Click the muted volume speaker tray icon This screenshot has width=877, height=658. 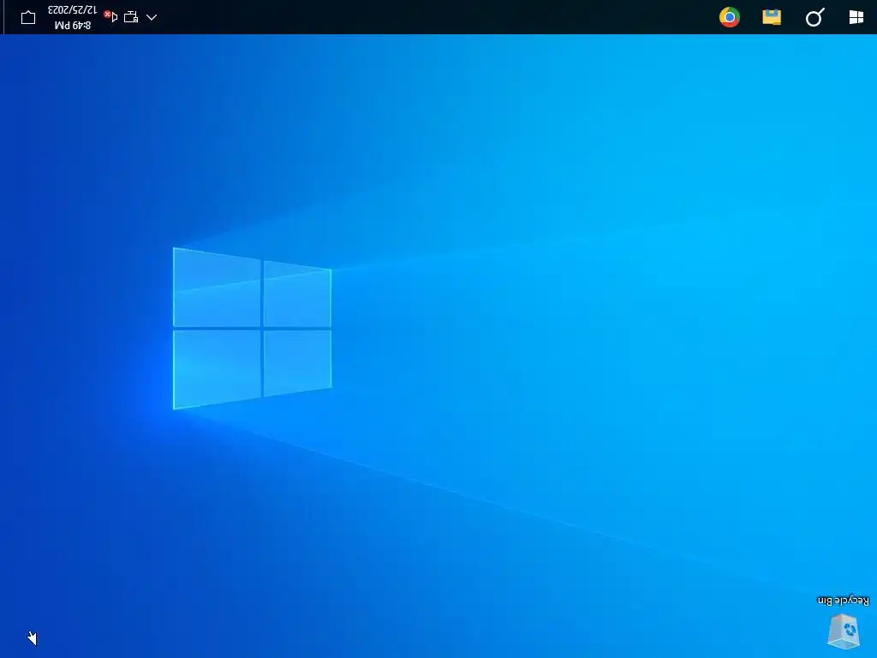click(x=110, y=17)
